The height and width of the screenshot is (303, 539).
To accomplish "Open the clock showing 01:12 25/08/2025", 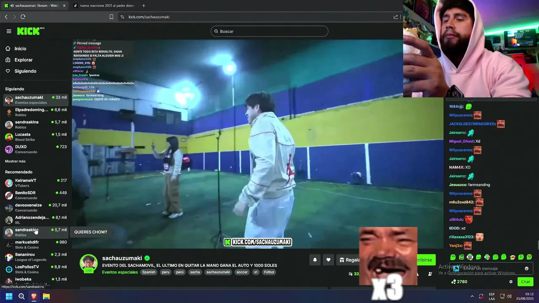I will click(526, 296).
